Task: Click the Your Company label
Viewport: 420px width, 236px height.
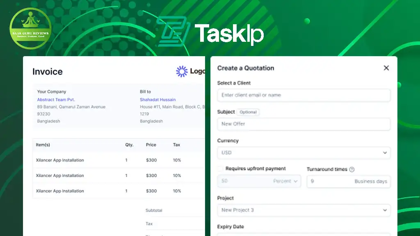Action: [51, 91]
